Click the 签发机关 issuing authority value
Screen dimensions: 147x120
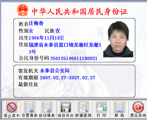tap(55, 71)
